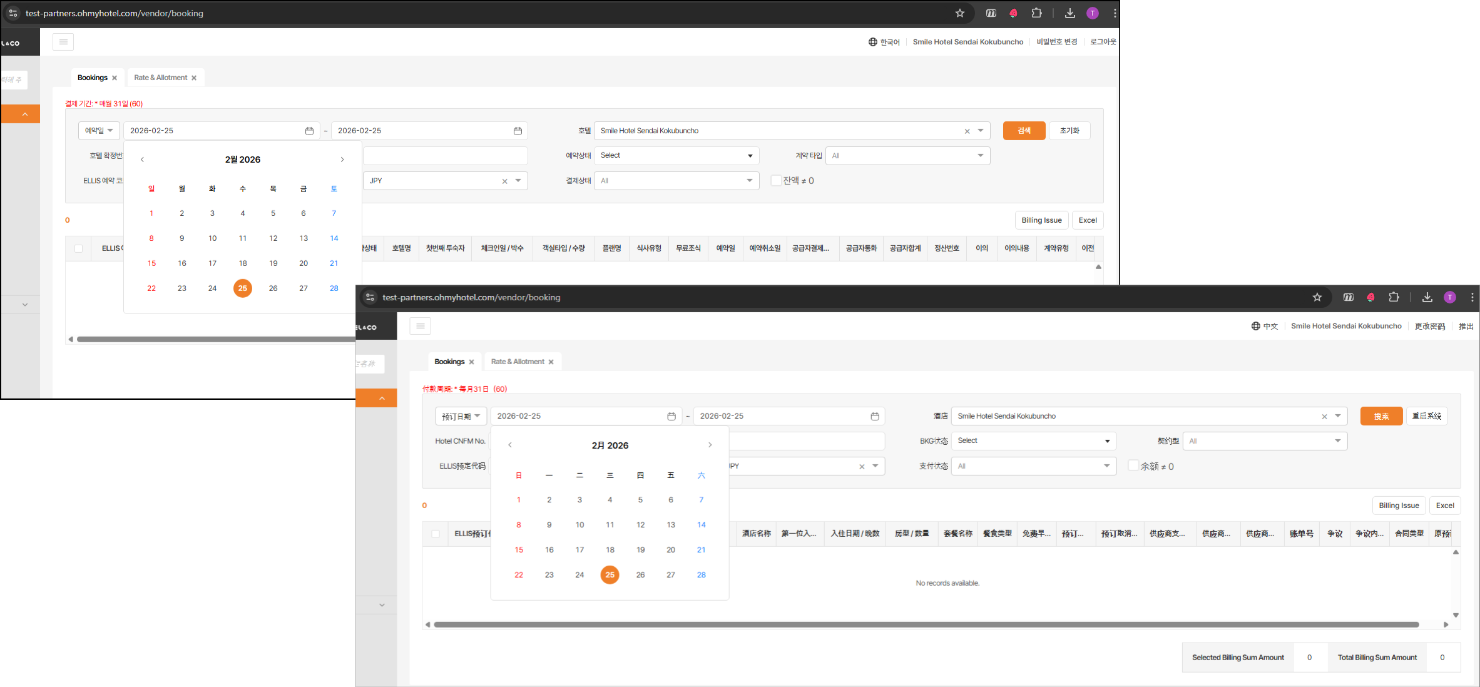Switch to Rate & Allotment tab in Chinese window
Image resolution: width=1480 pixels, height=687 pixels.
click(x=517, y=362)
